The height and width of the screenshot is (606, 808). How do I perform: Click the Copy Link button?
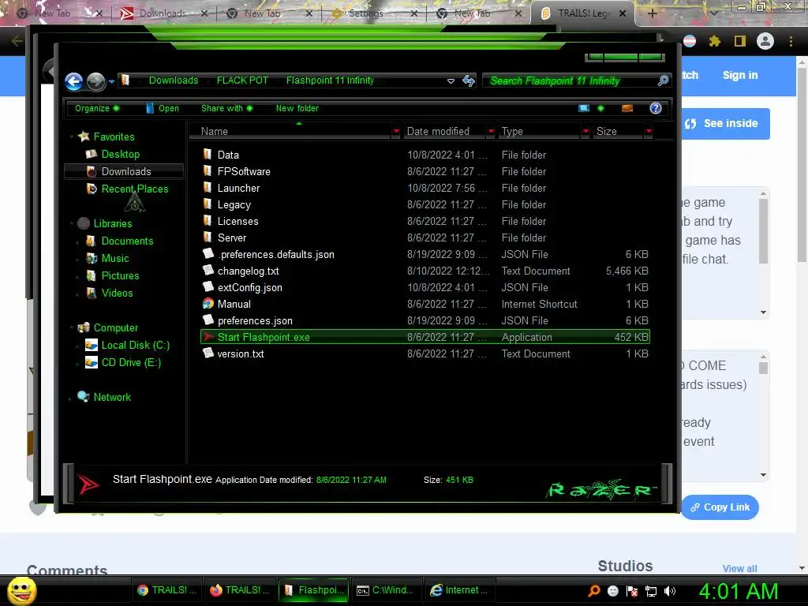(720, 507)
